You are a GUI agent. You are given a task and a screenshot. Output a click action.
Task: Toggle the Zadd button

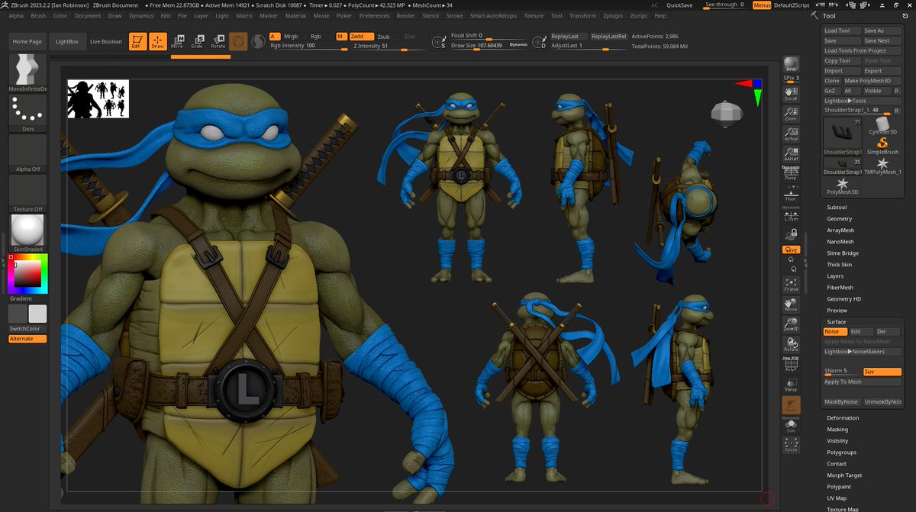click(x=362, y=37)
